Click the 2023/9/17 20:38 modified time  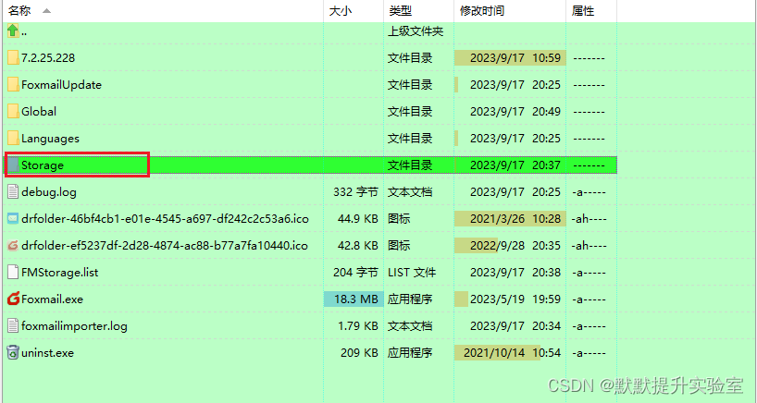(x=515, y=273)
